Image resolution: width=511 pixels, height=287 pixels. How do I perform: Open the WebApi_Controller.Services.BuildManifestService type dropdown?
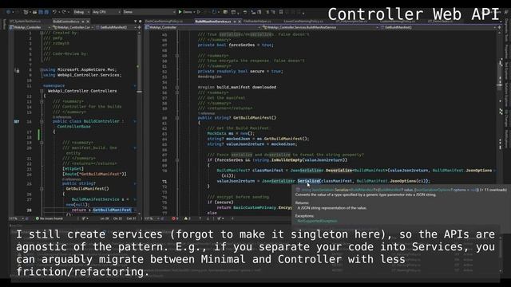(321, 27)
